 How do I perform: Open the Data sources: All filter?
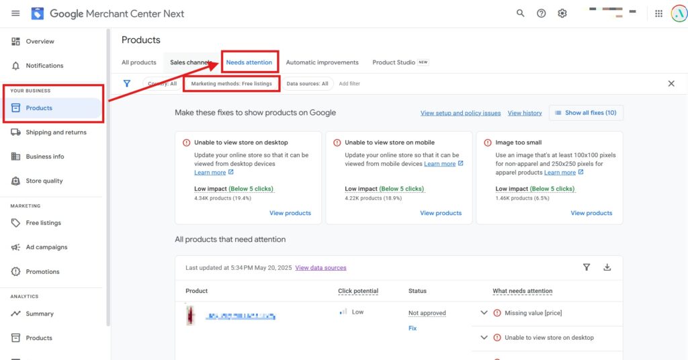click(x=307, y=83)
